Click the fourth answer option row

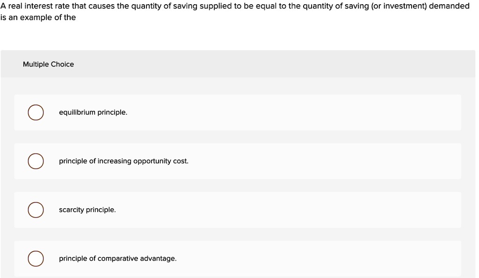coord(238,258)
